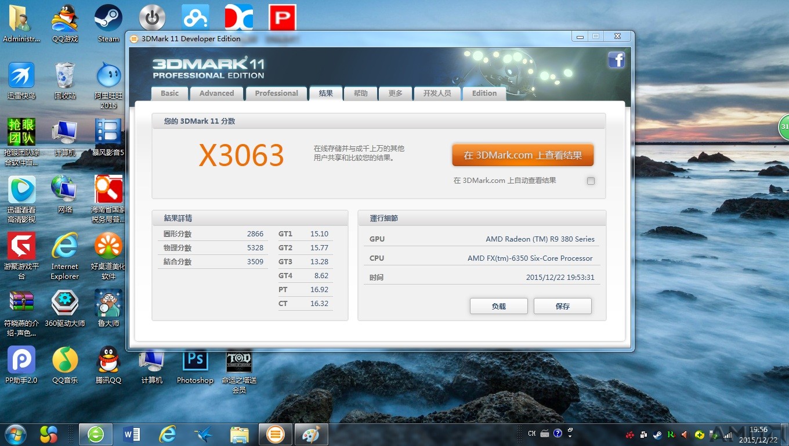
Task: Open 360驱动大师 desktop shortcut
Action: [65, 308]
